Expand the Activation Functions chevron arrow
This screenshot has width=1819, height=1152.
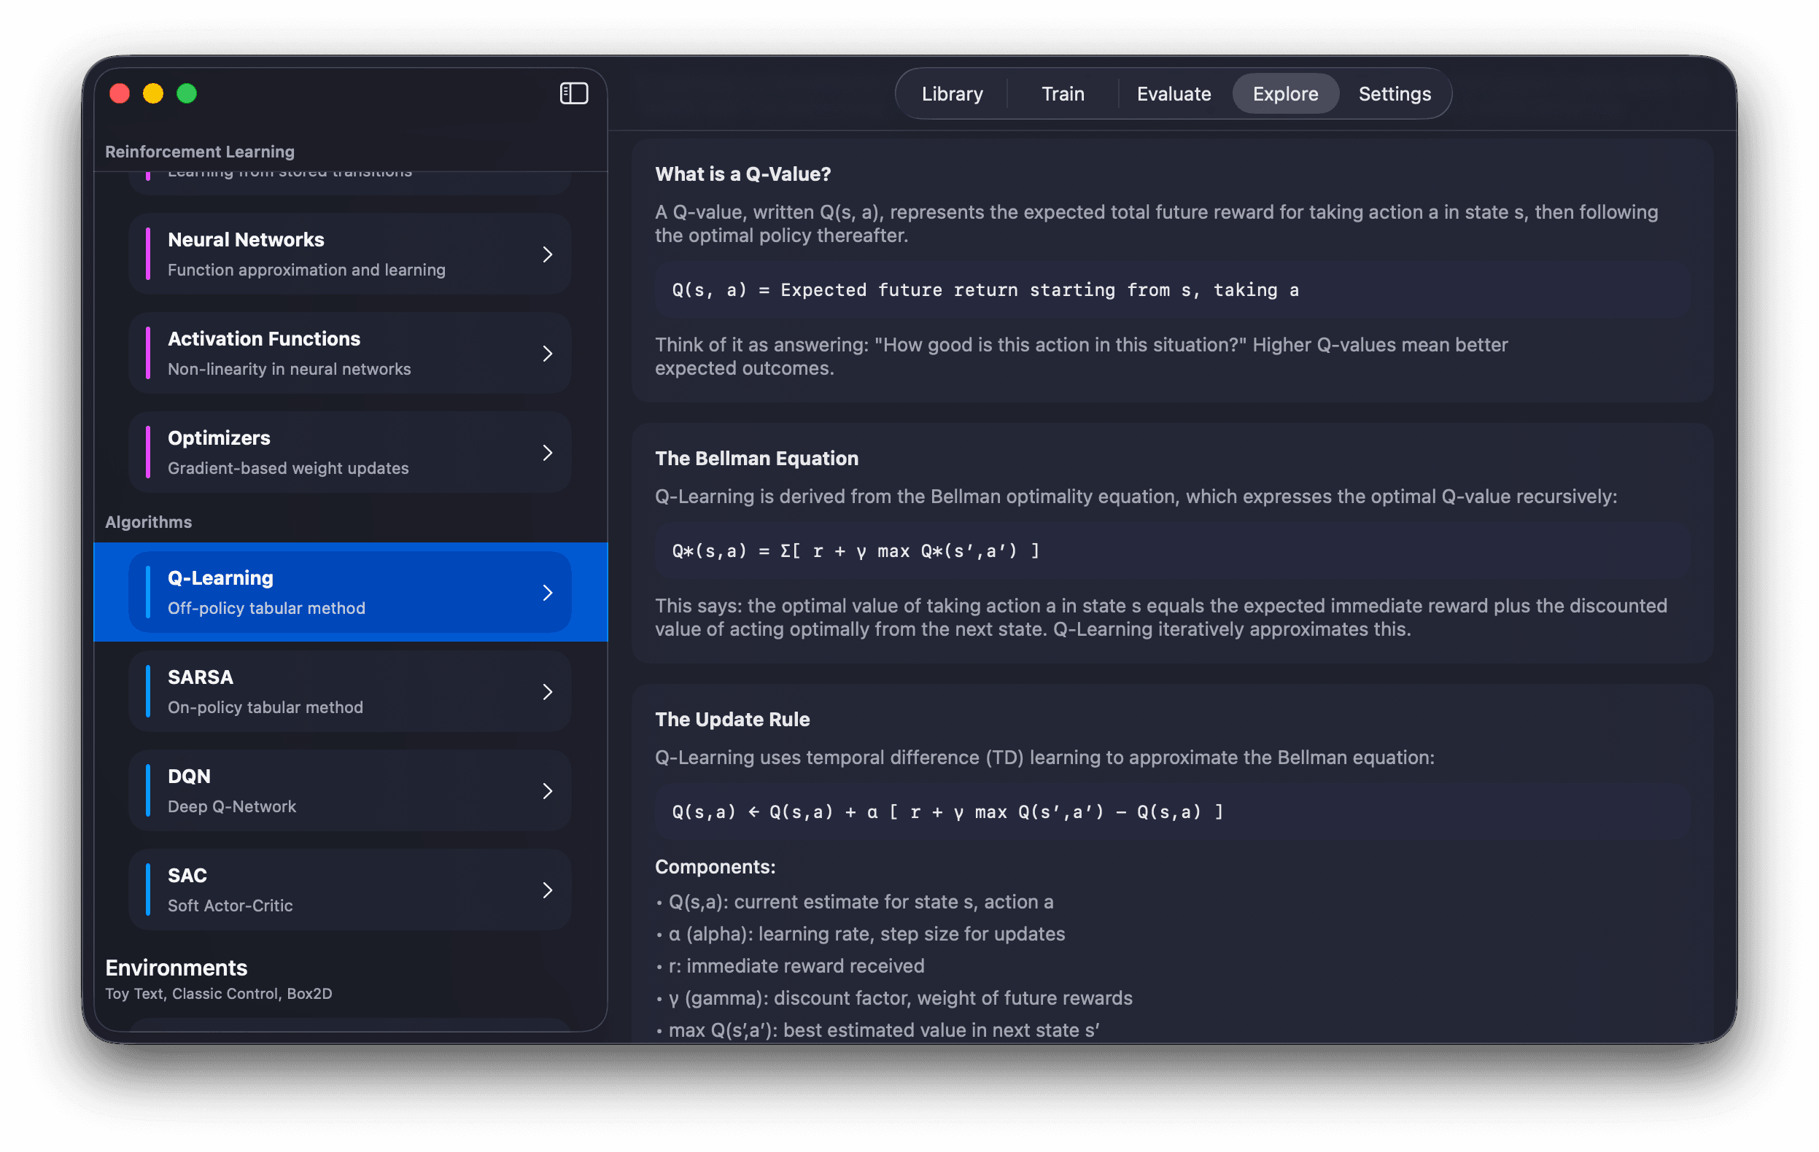(548, 354)
